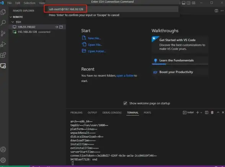Open the Selection menu
225x167 pixels.
coord(29,3)
